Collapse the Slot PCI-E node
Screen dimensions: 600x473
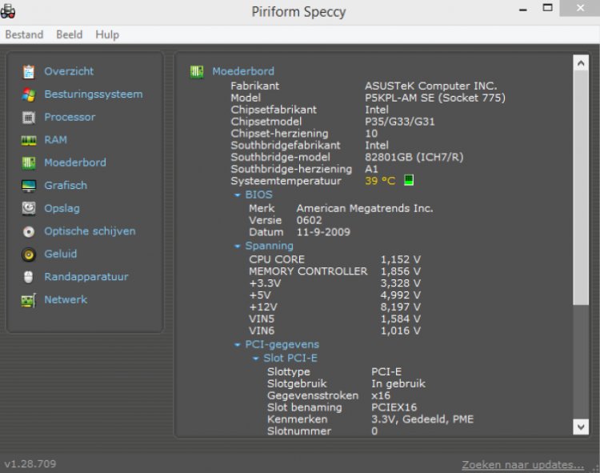(256, 359)
